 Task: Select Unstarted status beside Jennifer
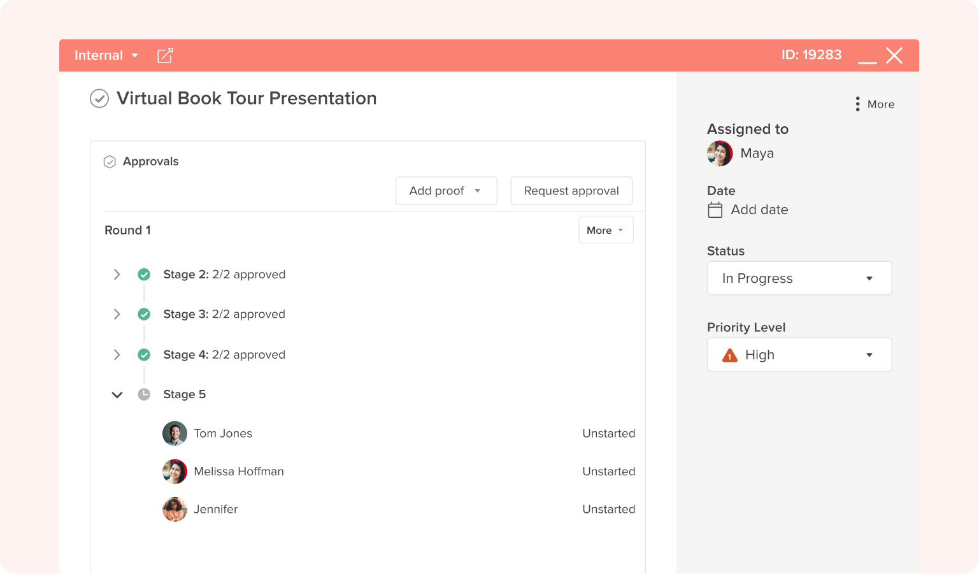coord(608,509)
